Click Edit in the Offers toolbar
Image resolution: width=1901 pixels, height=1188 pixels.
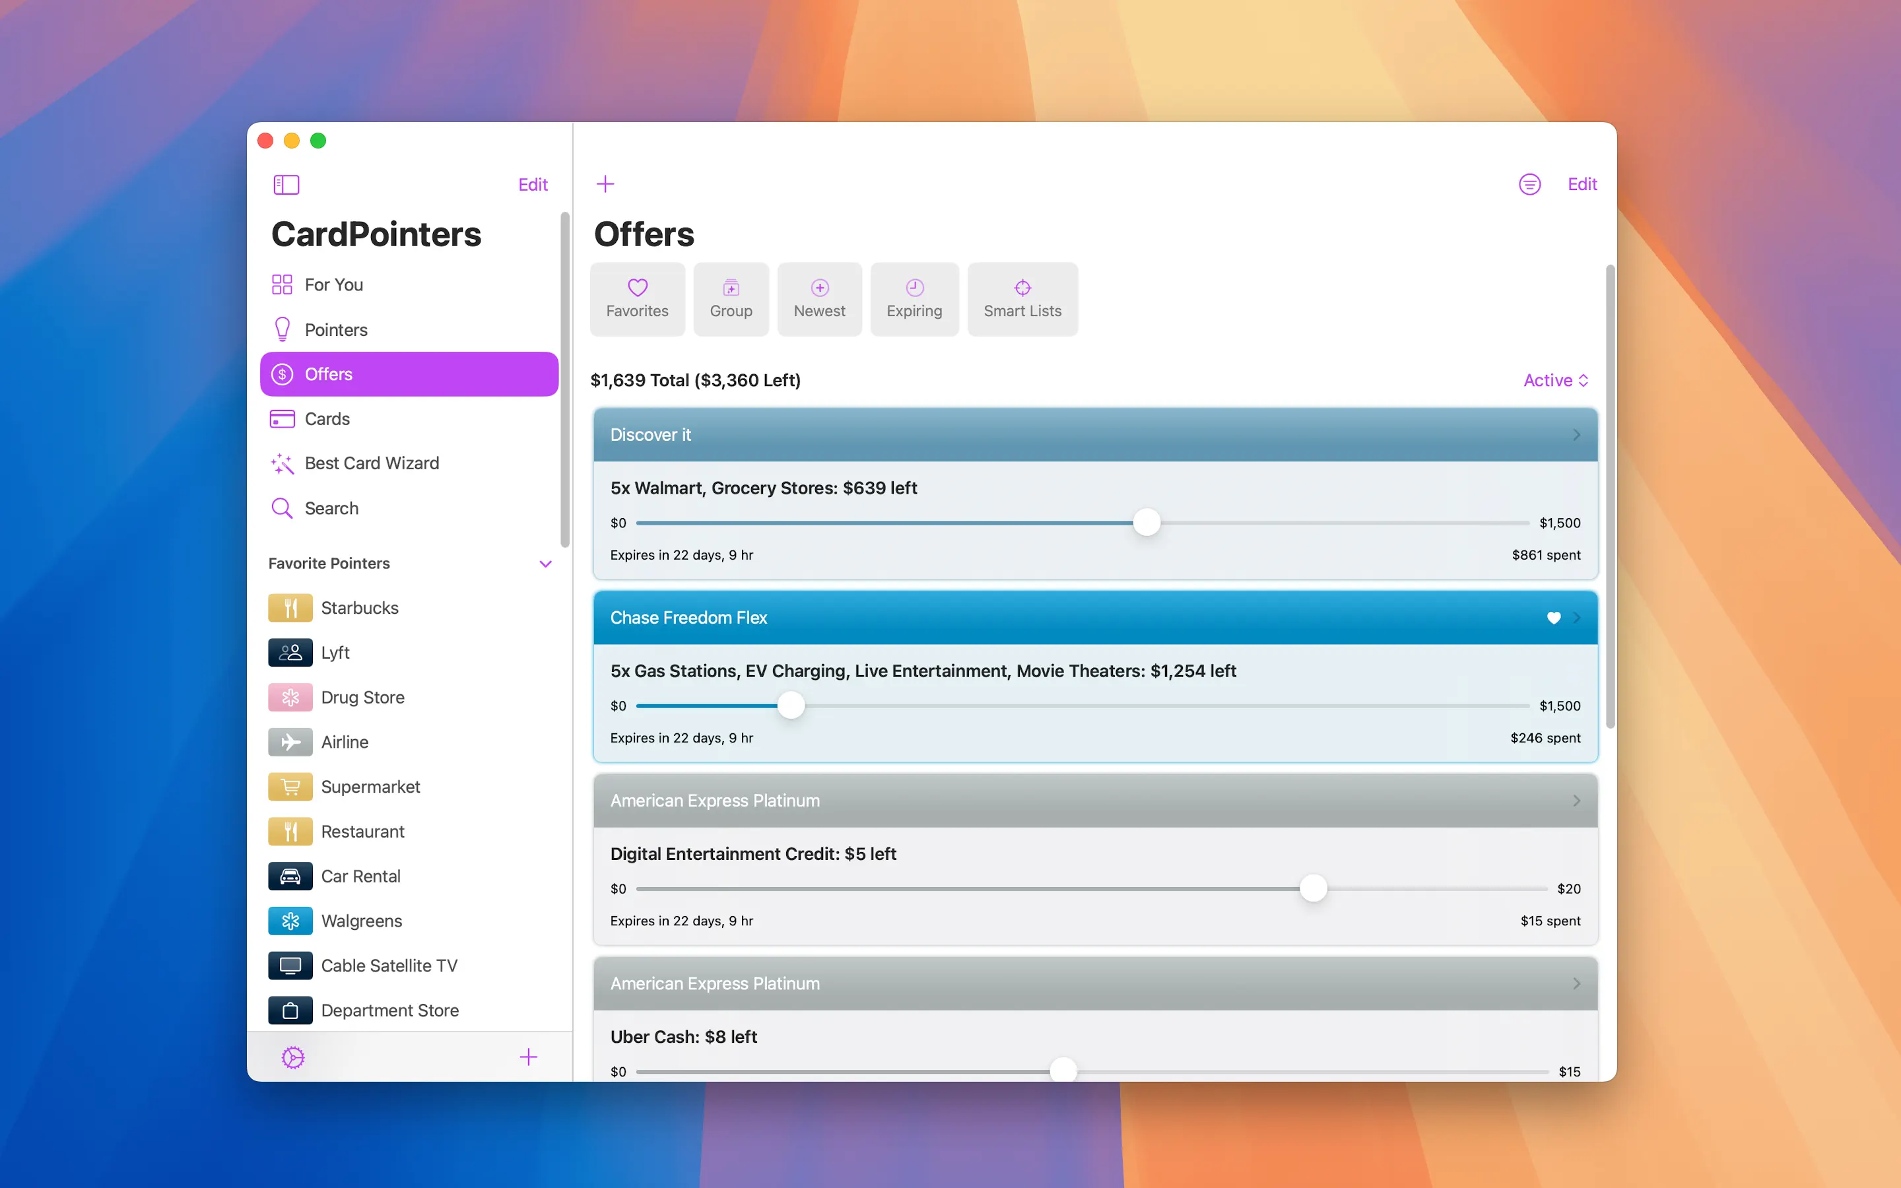1582,185
